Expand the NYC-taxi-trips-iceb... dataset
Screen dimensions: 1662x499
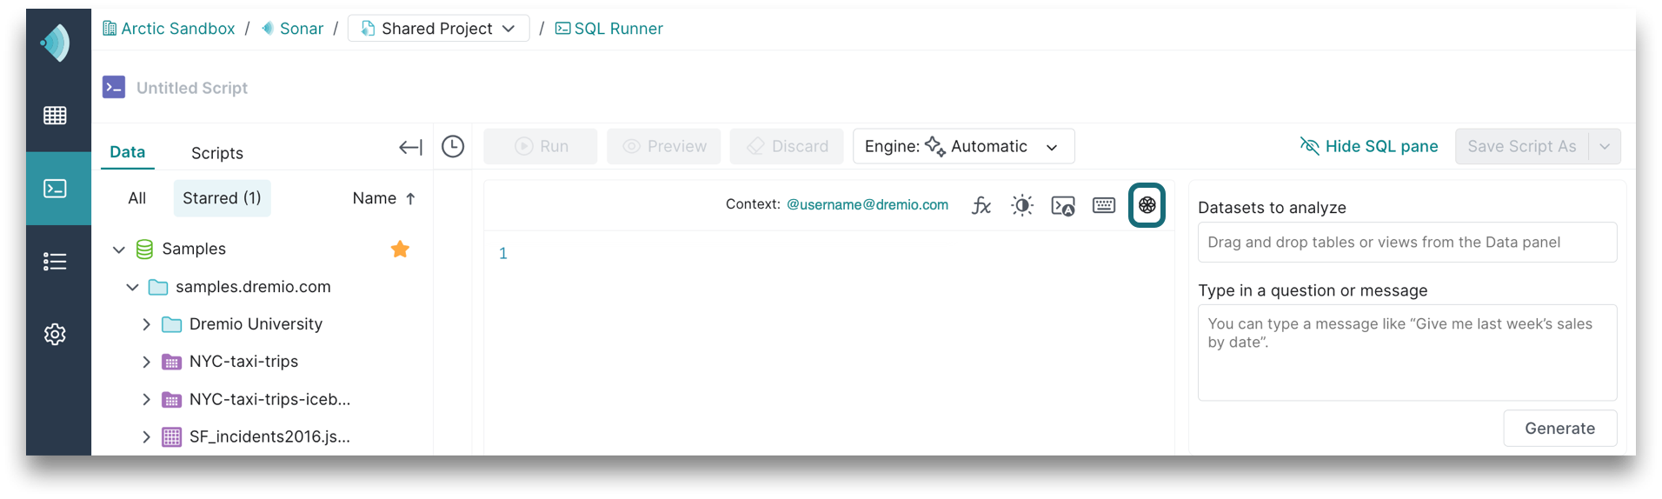146,399
